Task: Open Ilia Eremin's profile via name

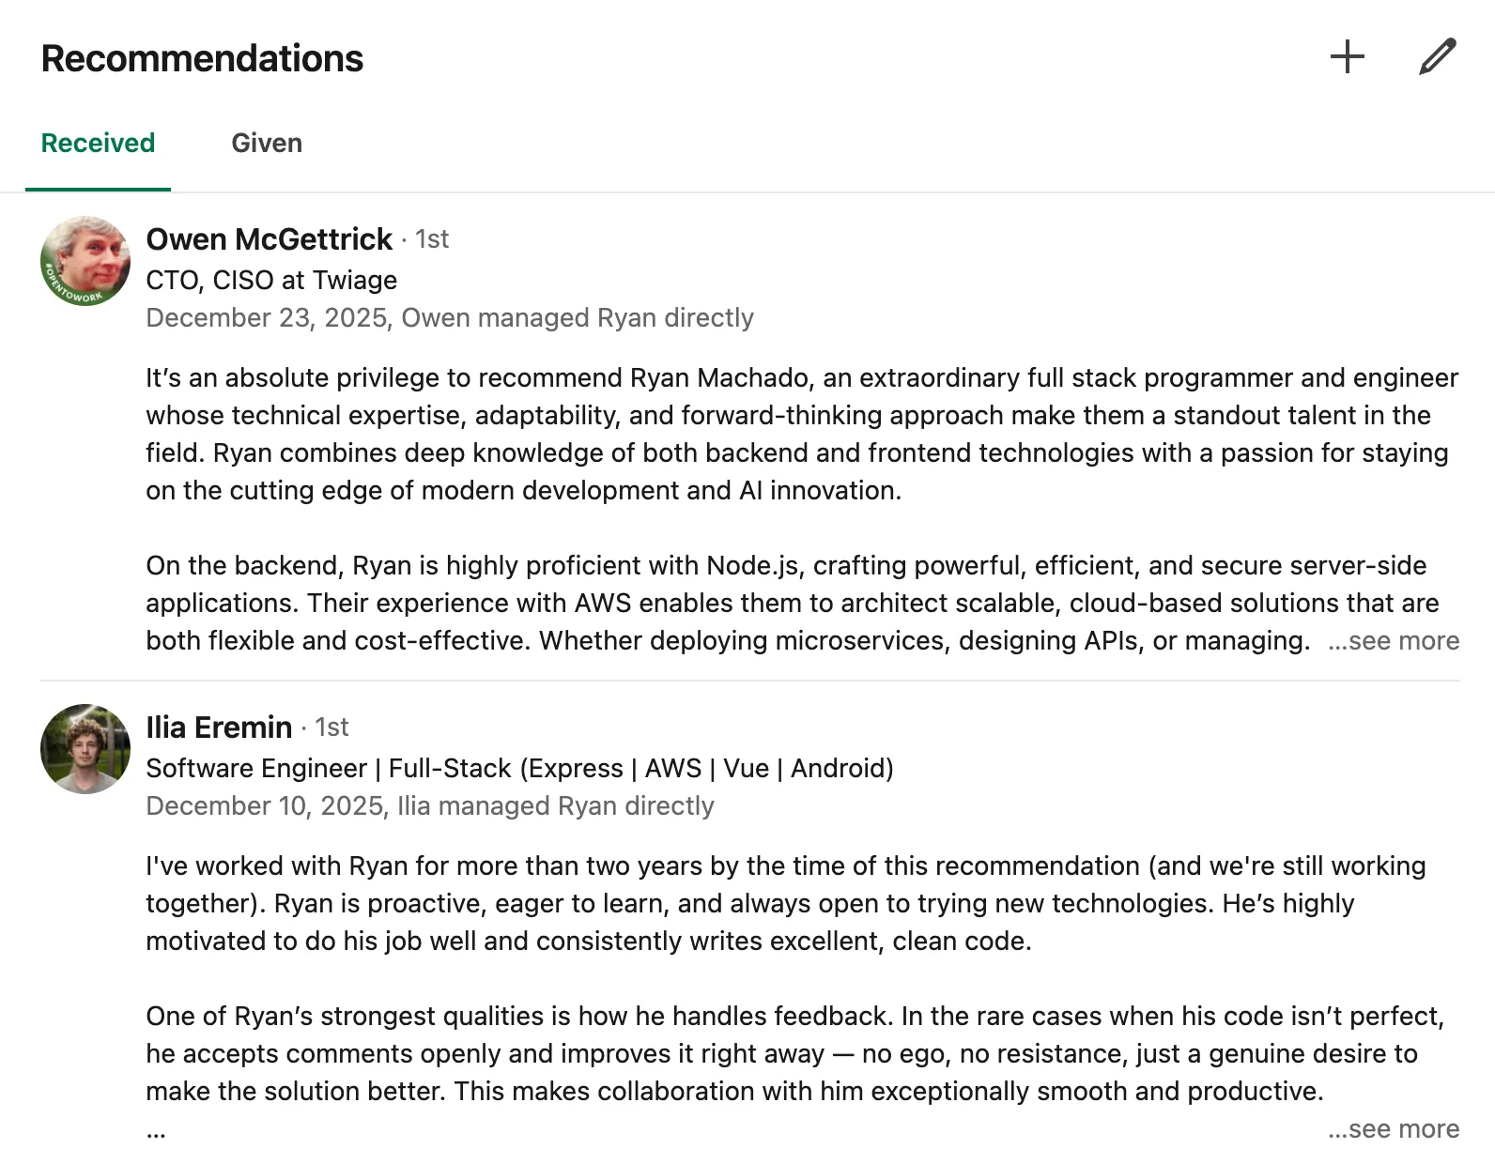Action: pos(219,727)
